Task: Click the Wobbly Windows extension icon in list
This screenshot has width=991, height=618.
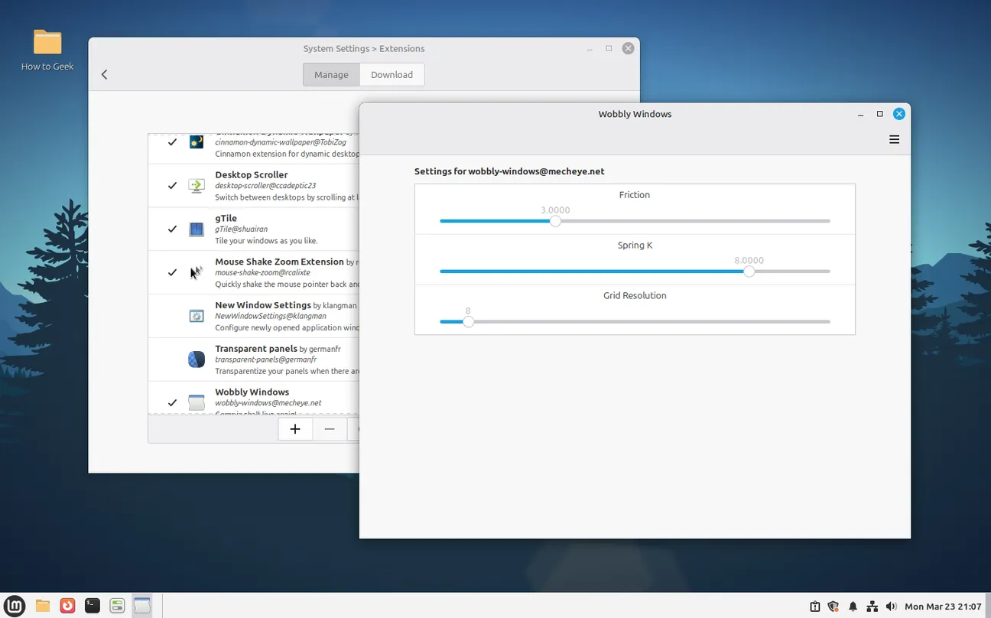Action: (x=197, y=402)
